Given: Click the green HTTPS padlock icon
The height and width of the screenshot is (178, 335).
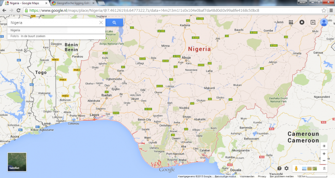Looking at the screenshot, I should coord(26,10).
